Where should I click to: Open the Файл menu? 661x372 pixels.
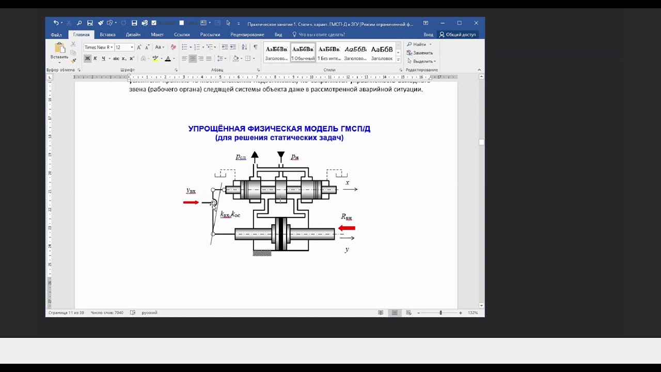tap(56, 35)
